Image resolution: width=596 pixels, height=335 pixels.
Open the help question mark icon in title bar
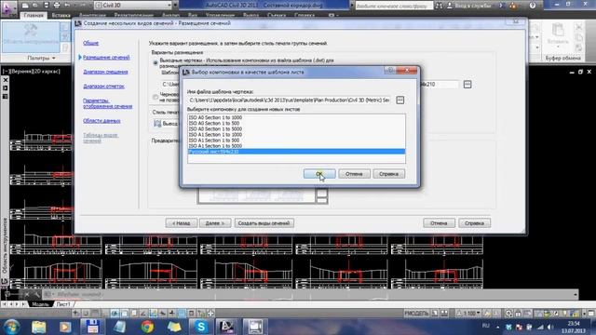533,6
